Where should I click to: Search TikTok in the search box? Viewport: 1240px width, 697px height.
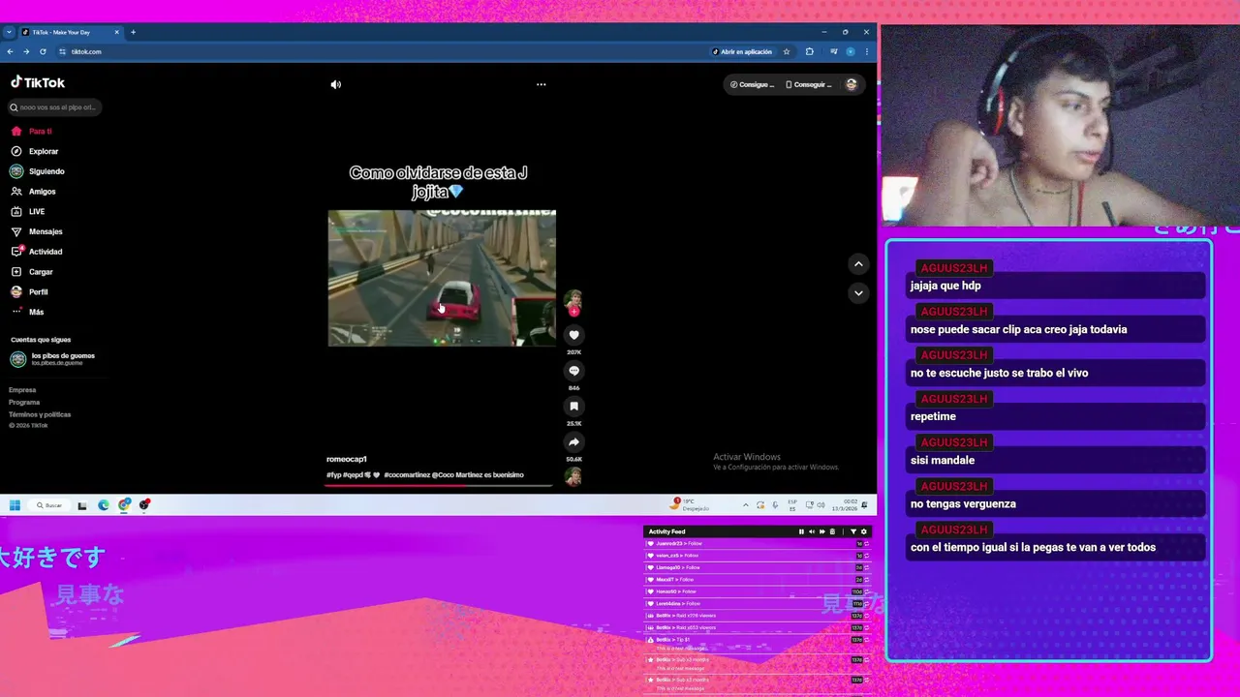coord(54,107)
